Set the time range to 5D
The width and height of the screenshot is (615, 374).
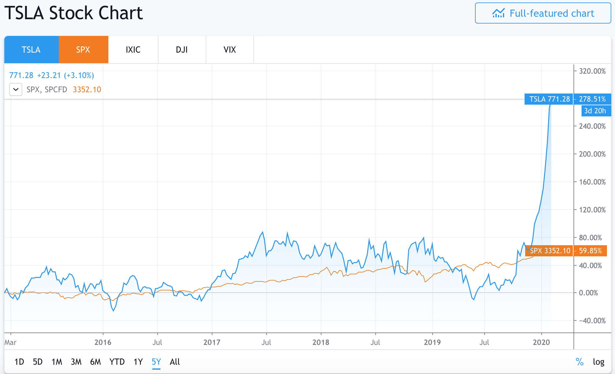click(38, 362)
